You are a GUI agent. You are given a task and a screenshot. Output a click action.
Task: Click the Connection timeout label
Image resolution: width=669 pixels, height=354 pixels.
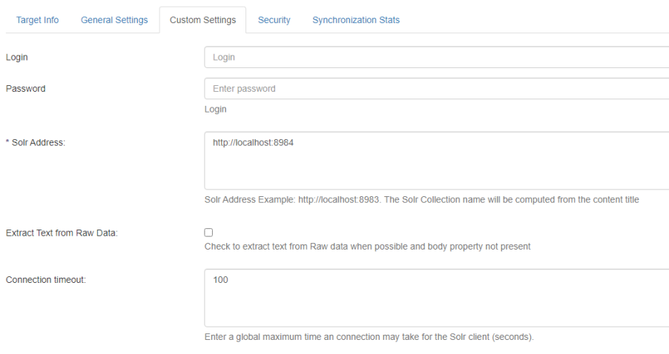point(46,280)
